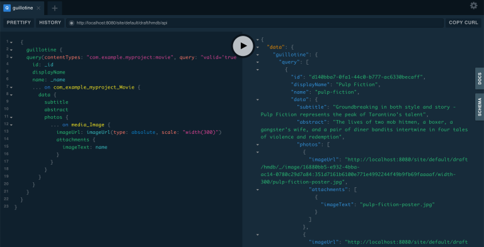
Task: Click the COPY CURL button
Action: pyautogui.click(x=463, y=23)
